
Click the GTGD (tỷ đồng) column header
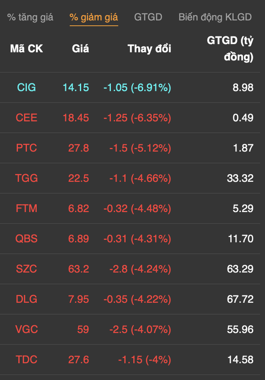[230, 49]
